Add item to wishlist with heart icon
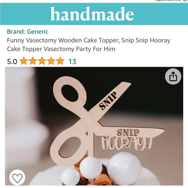The width and height of the screenshot is (188, 188). (18, 177)
